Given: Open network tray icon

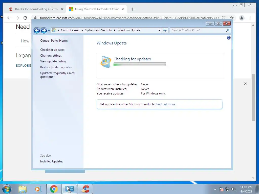Looking at the screenshot, I should tap(227, 189).
